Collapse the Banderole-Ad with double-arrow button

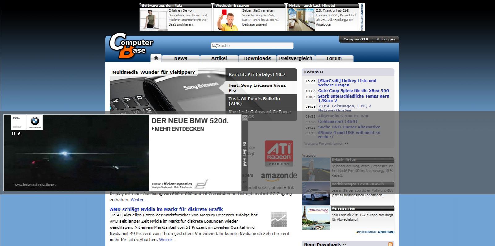click(245, 118)
